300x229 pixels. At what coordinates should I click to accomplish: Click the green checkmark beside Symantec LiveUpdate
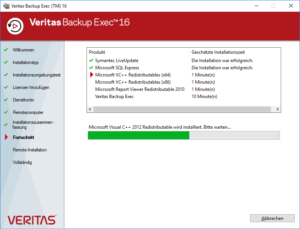point(91,61)
